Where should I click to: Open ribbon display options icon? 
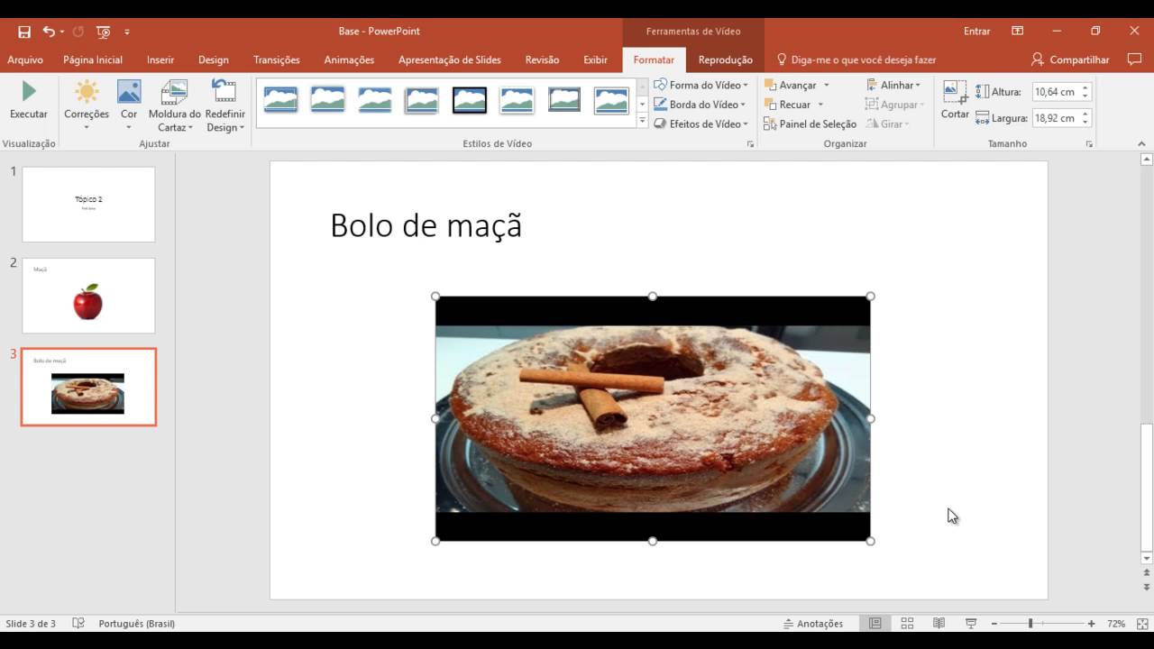[x=1017, y=32]
